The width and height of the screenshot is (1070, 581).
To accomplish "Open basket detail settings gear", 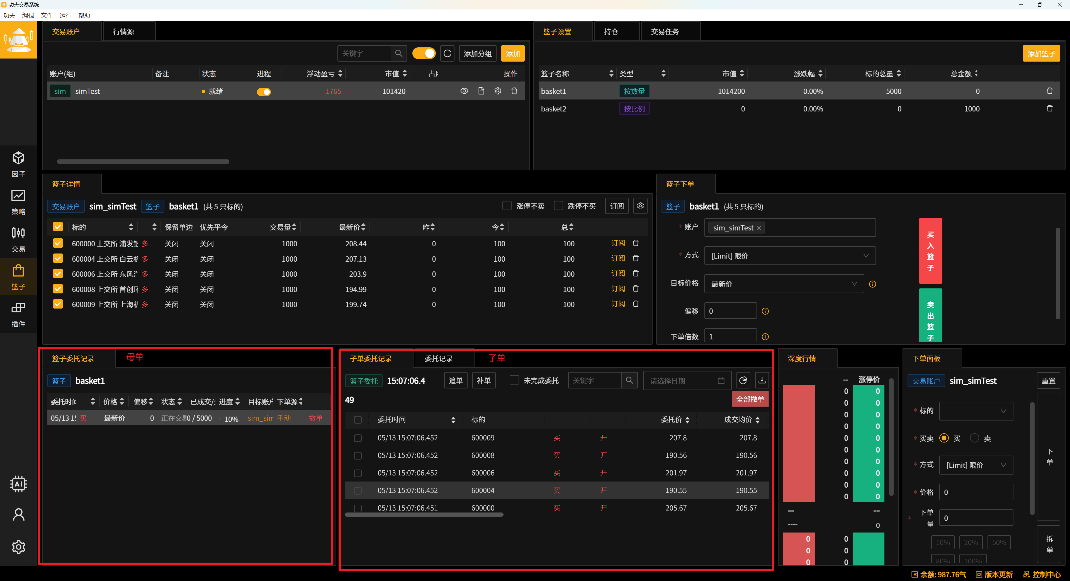I will click(640, 206).
